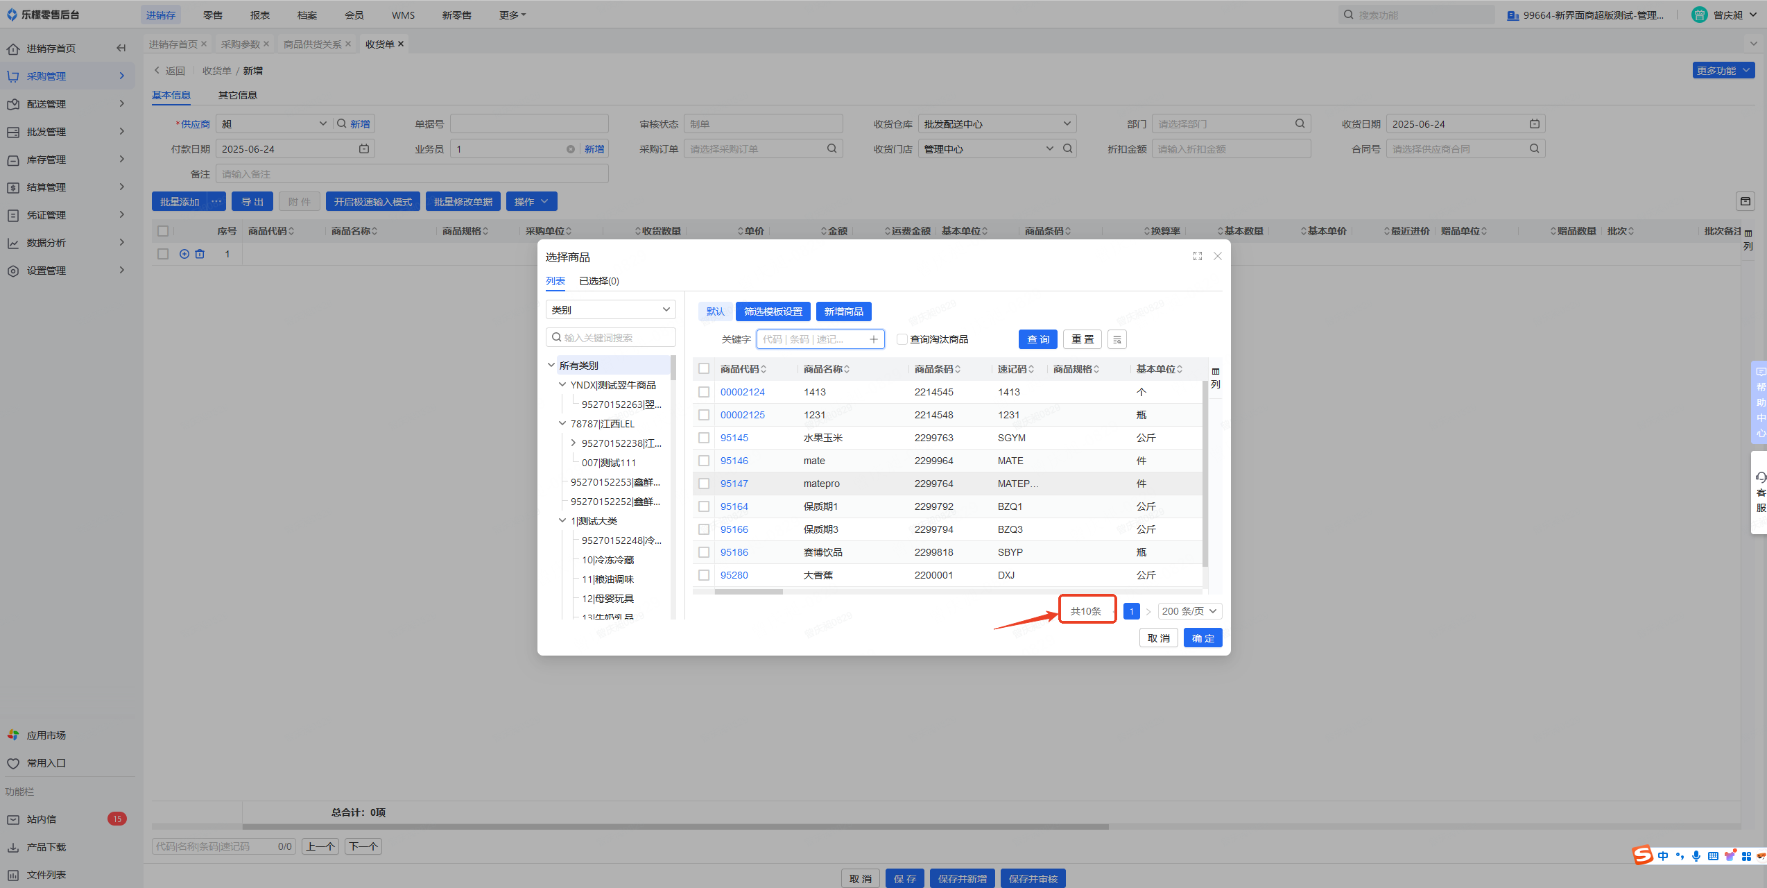Open product link 95186

(734, 552)
